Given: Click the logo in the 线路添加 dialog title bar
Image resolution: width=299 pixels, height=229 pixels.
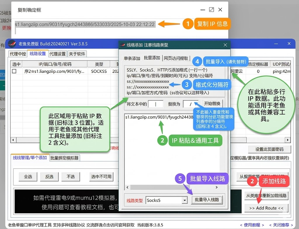Looking at the screenshot, I should point(122,45).
